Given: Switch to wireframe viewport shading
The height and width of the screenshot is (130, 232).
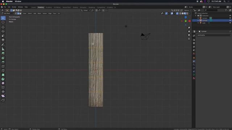Looking at the screenshot, I should coord(181,13).
